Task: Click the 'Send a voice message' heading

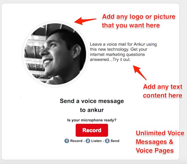Action: click(x=92, y=101)
